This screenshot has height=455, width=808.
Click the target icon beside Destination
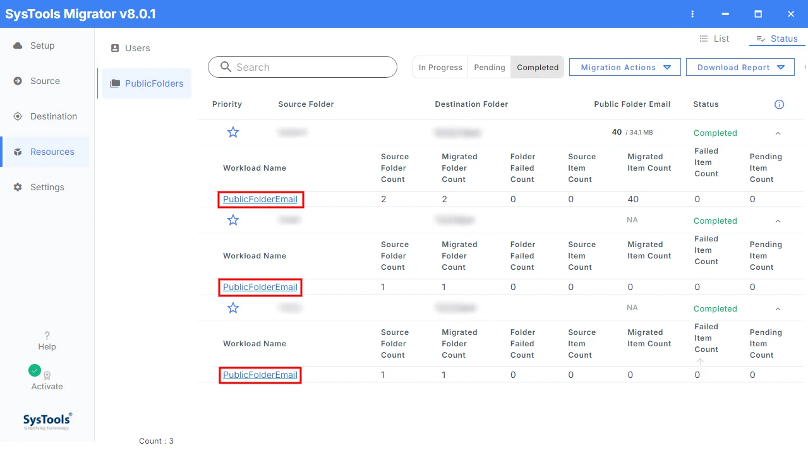pos(18,116)
